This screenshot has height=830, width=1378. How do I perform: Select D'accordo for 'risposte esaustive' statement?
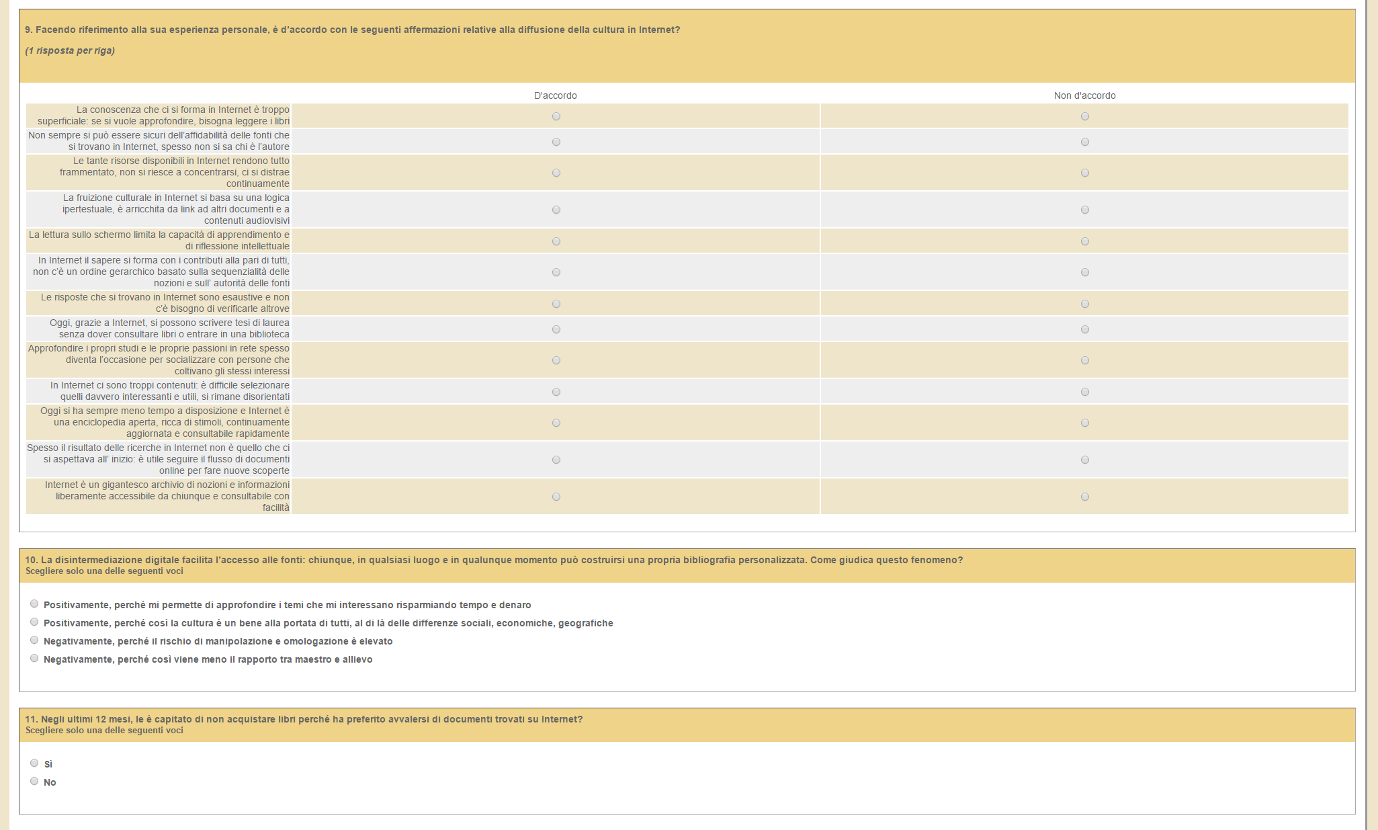pyautogui.click(x=556, y=304)
